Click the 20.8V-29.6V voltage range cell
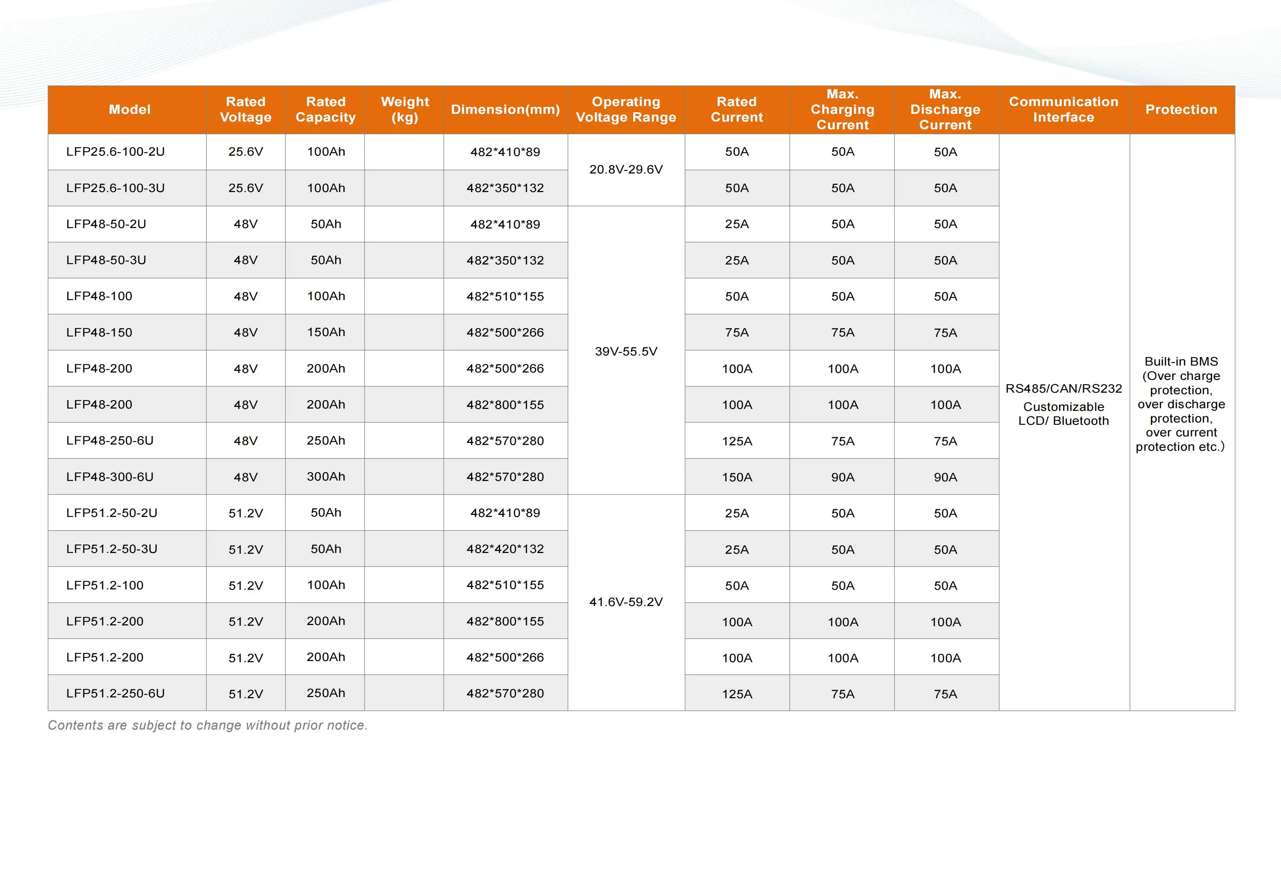The width and height of the screenshot is (1281, 869). point(626,169)
